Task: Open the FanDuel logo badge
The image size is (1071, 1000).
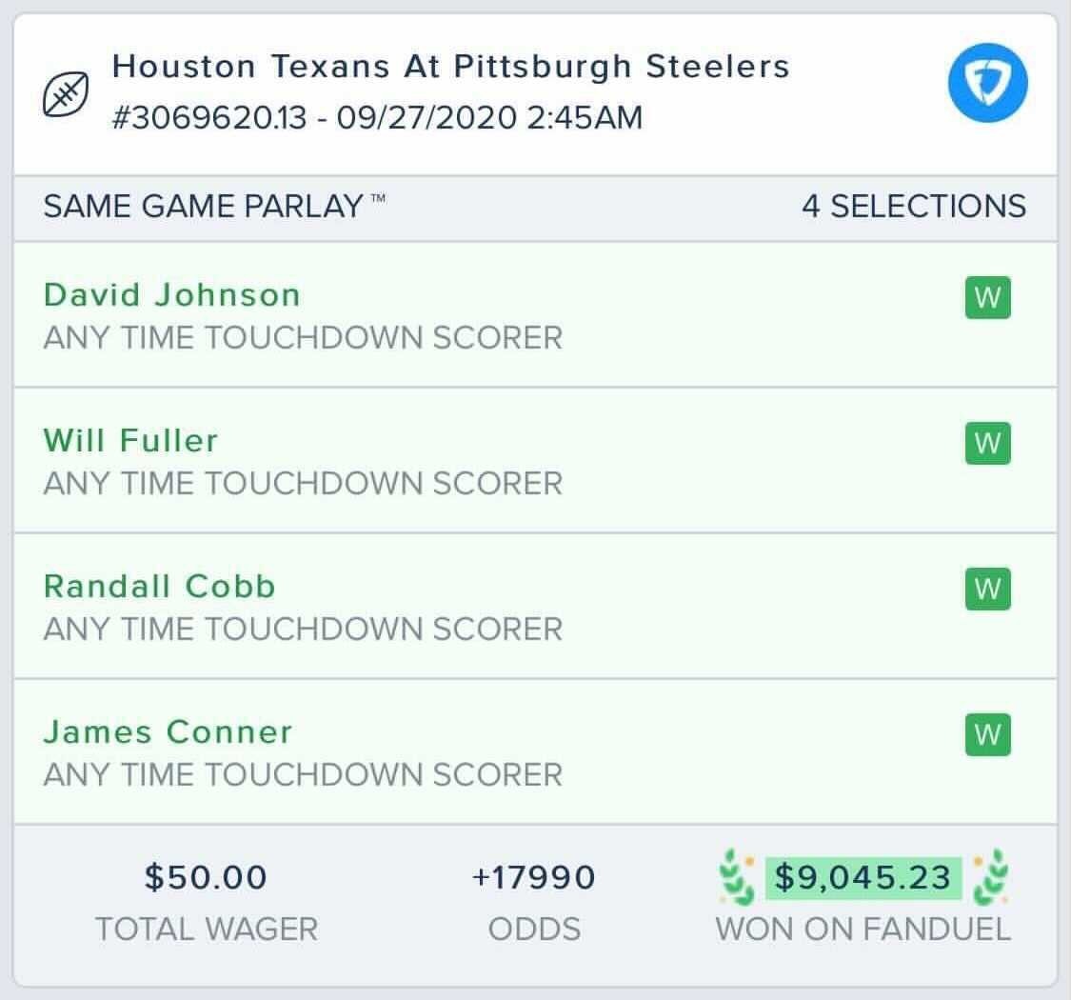Action: tap(988, 84)
